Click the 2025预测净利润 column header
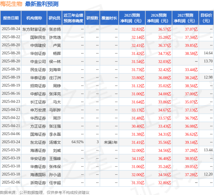 132,18
